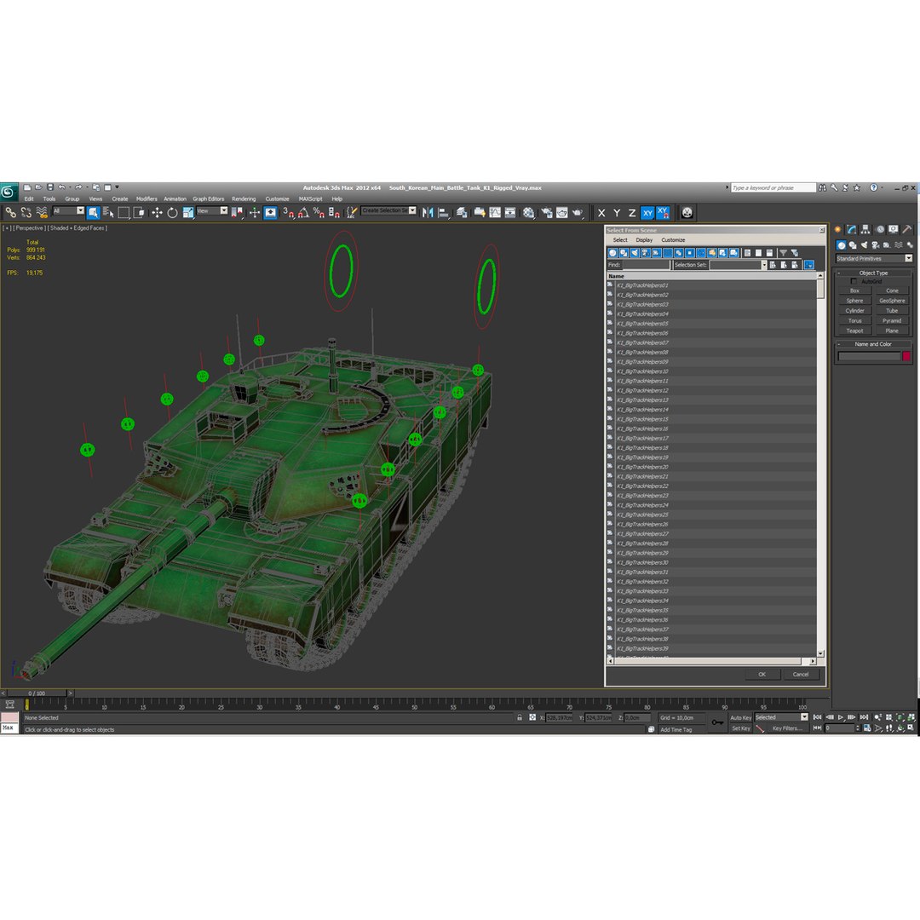Image resolution: width=920 pixels, height=920 pixels.
Task: Open the Edit menu
Action: click(29, 198)
